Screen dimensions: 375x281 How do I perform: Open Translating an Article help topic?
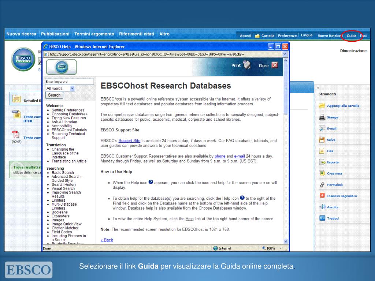click(x=69, y=161)
